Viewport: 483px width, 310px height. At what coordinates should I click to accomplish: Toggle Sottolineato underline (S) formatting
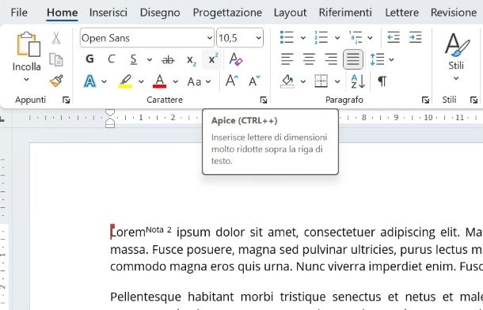(133, 59)
